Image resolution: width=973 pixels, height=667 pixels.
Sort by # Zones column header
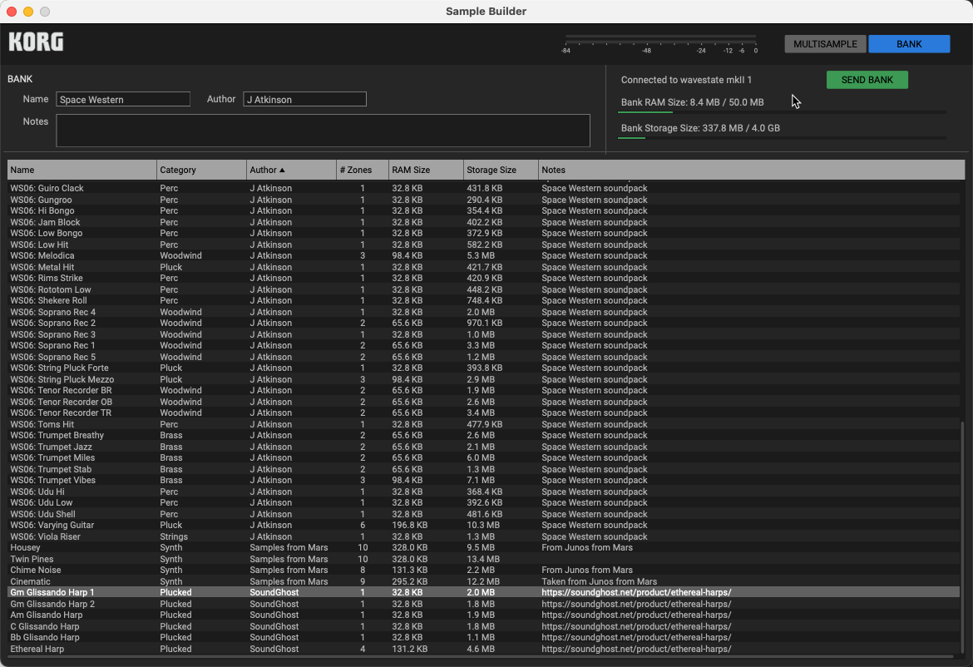coord(363,170)
